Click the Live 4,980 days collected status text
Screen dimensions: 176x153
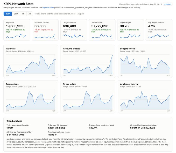point(140,4)
